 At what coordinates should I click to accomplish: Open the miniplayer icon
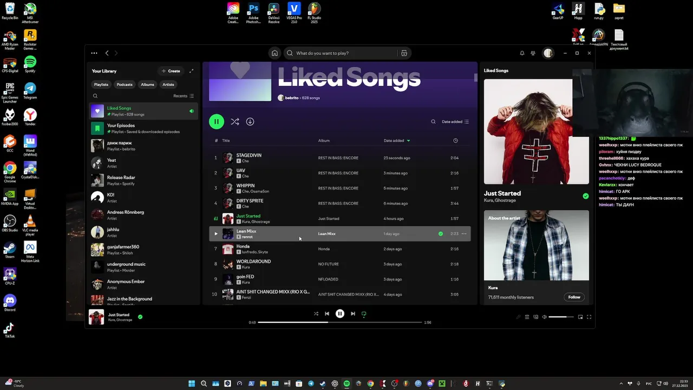[580, 317]
